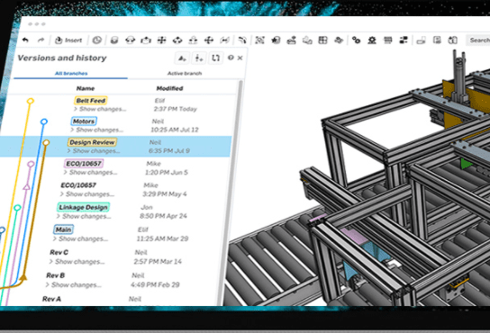Open the versions history clock icon

coord(97,40)
